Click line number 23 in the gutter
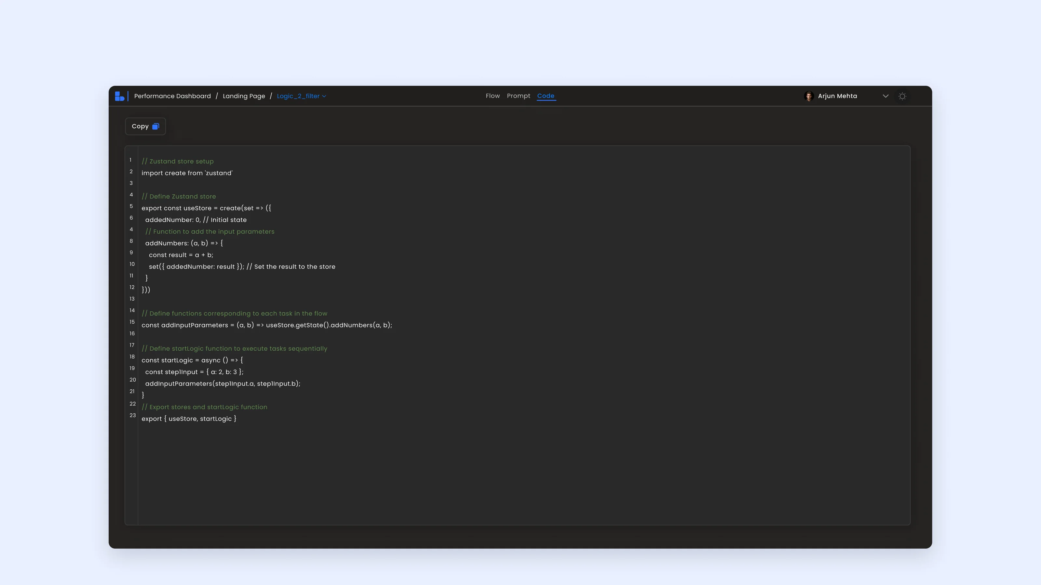This screenshot has height=585, width=1041. click(132, 415)
